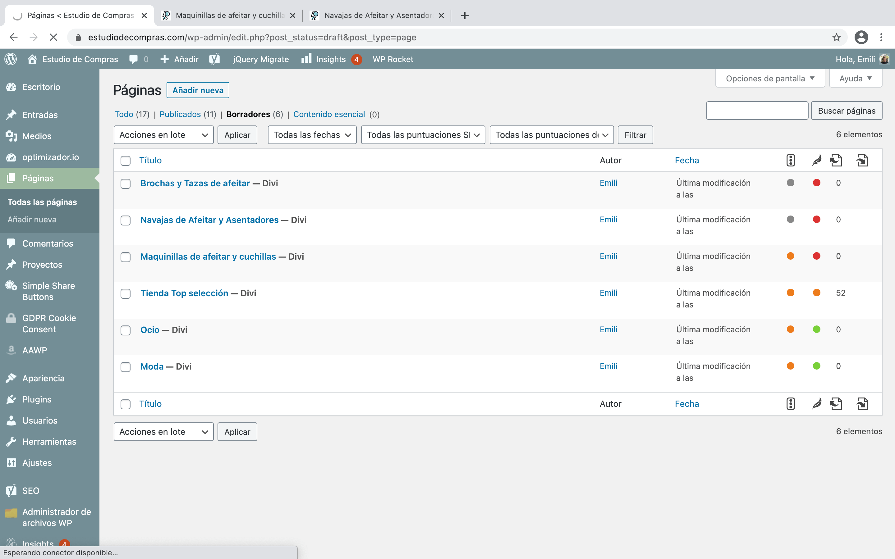
Task: Click the browser address bar URL
Action: (252, 37)
